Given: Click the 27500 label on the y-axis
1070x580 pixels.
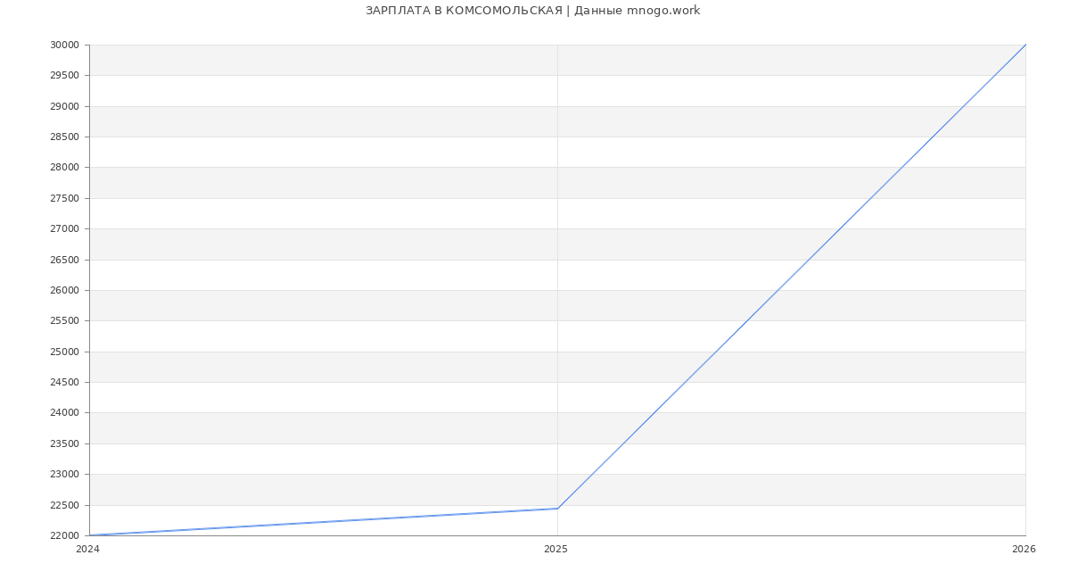Looking at the screenshot, I should tap(65, 198).
